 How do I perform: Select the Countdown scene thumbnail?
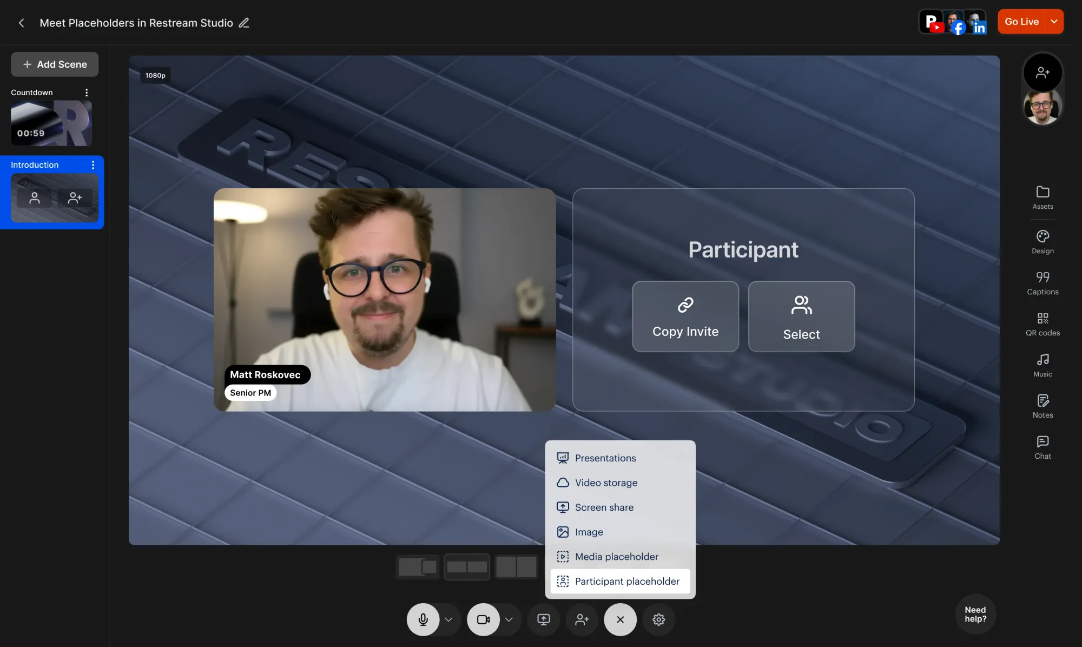51,123
